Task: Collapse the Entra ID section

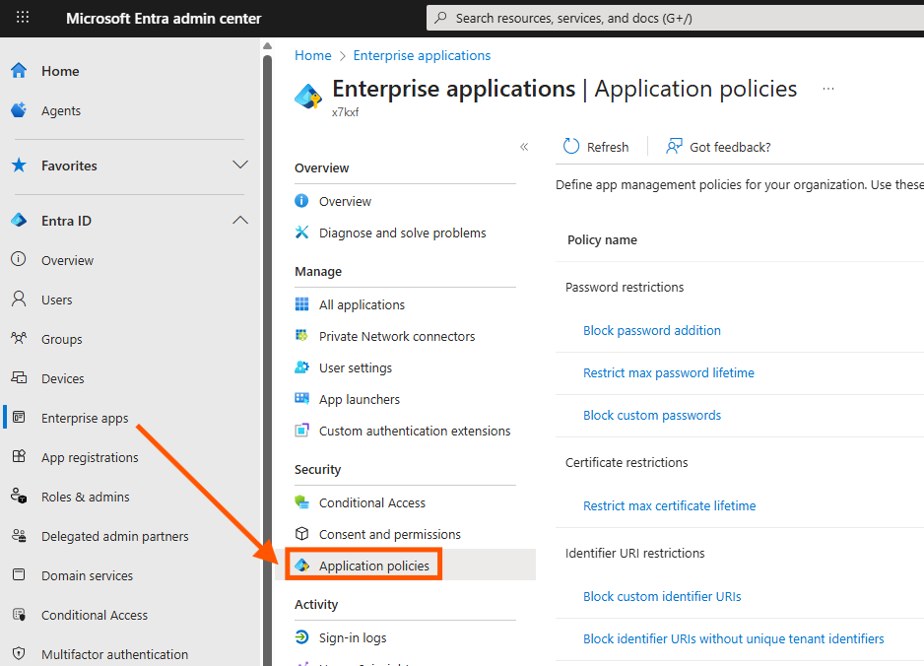Action: [x=240, y=220]
